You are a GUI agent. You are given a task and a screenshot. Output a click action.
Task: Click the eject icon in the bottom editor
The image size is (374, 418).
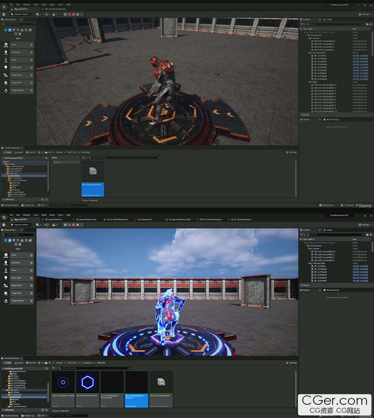(77, 225)
